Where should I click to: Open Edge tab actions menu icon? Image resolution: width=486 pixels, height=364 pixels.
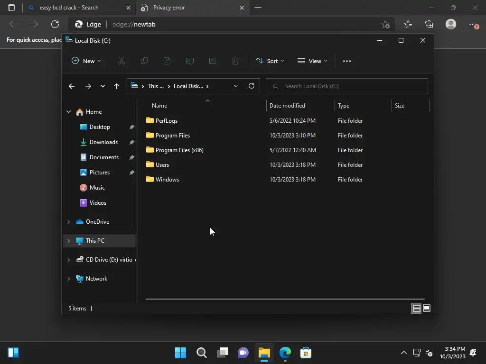[11, 8]
